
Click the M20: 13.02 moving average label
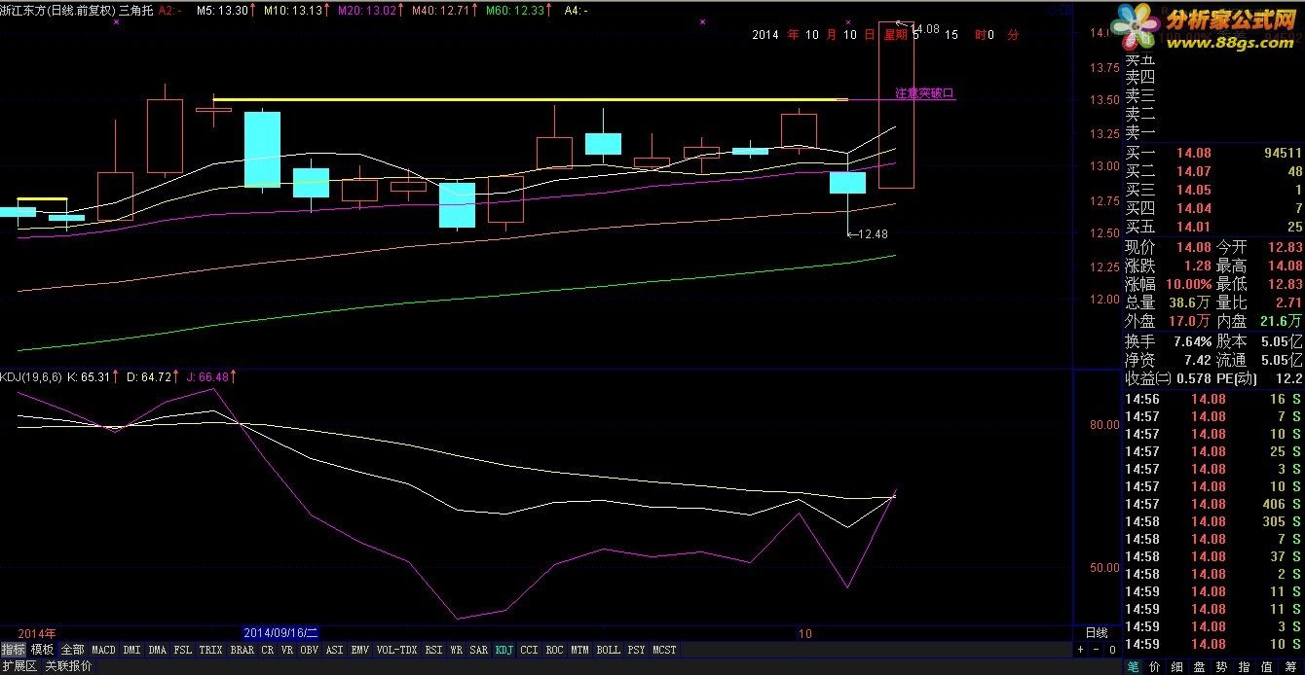coord(366,9)
